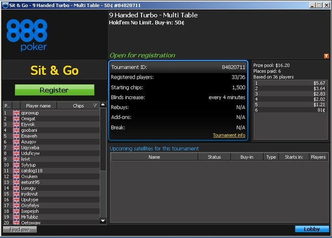Minimize the Sit & Go window

click(x=312, y=6)
